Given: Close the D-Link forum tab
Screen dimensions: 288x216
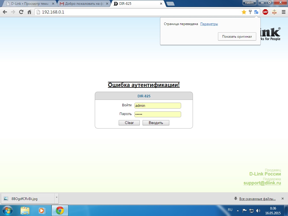Looking at the screenshot, I should tap(53, 4).
